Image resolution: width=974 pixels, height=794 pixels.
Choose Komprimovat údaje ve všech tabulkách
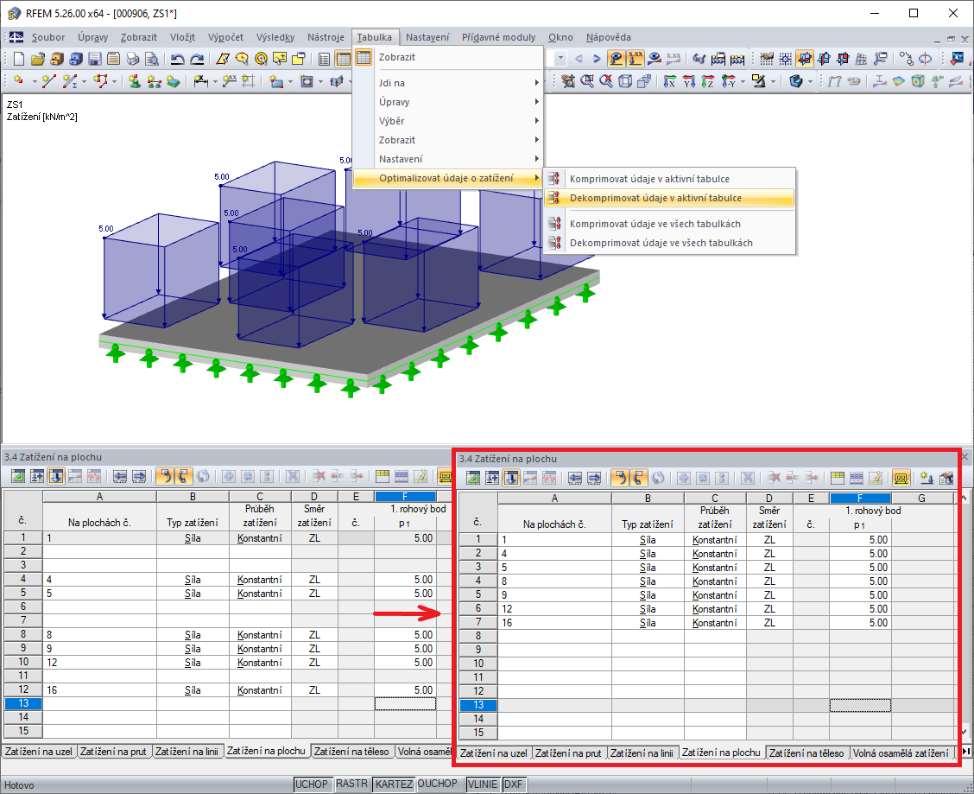point(669,224)
